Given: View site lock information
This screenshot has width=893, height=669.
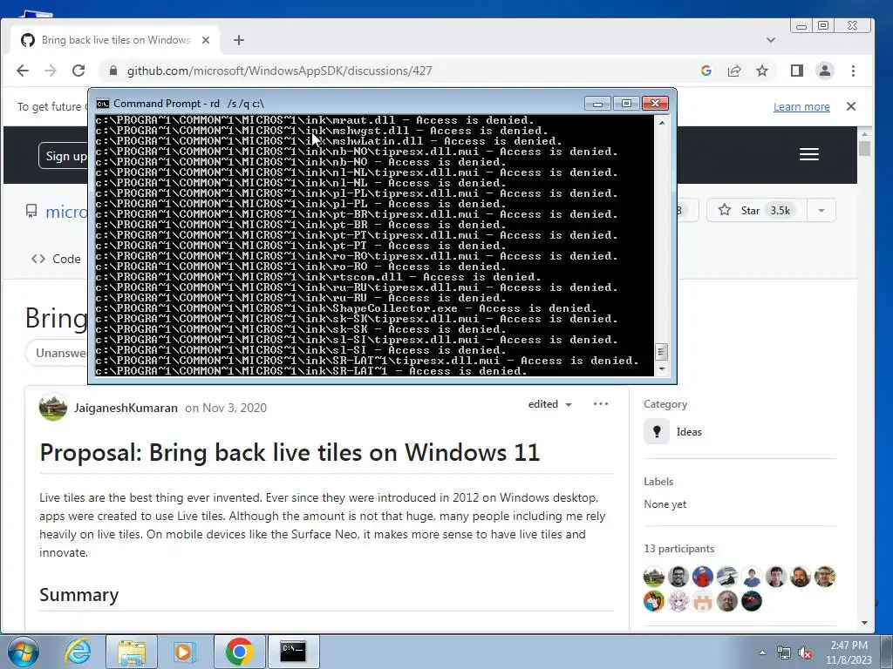Looking at the screenshot, I should point(112,71).
